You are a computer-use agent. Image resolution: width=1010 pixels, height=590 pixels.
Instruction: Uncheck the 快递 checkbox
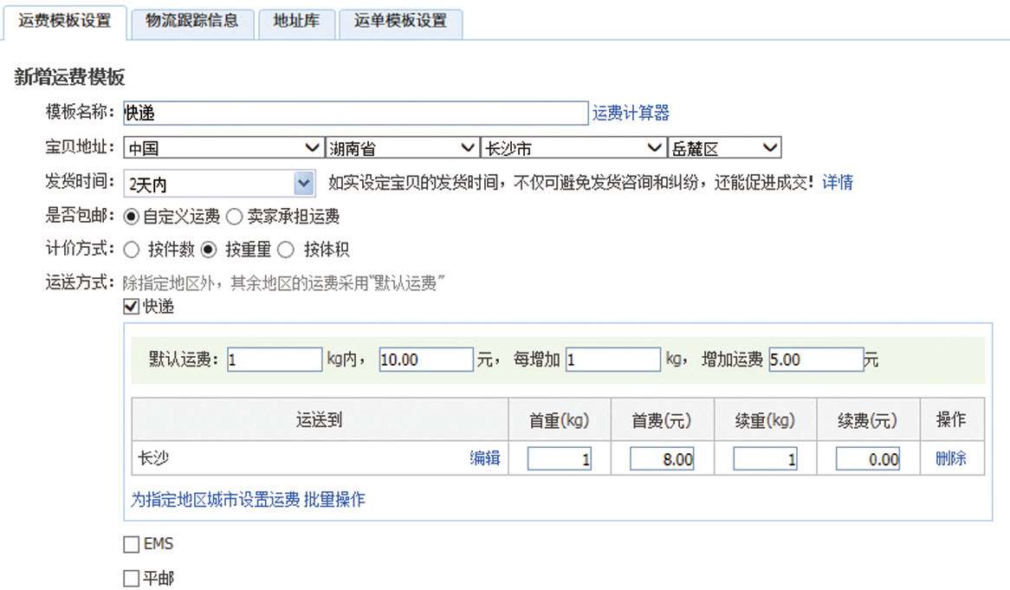131,306
